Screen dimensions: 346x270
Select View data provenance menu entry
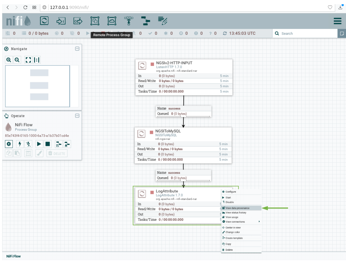(x=241, y=208)
